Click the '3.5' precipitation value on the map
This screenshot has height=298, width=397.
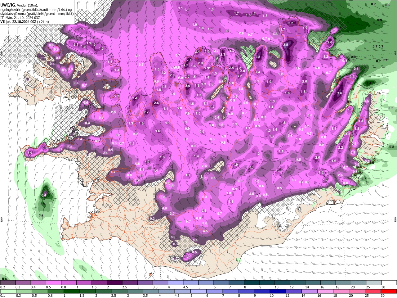286,45
